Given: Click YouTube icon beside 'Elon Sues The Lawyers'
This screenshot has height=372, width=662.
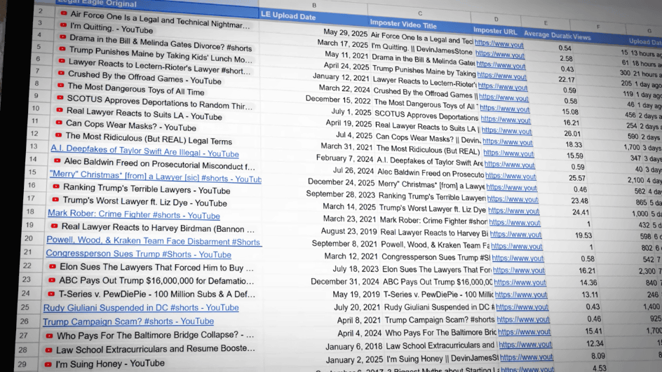Looking at the screenshot, I should (53, 267).
